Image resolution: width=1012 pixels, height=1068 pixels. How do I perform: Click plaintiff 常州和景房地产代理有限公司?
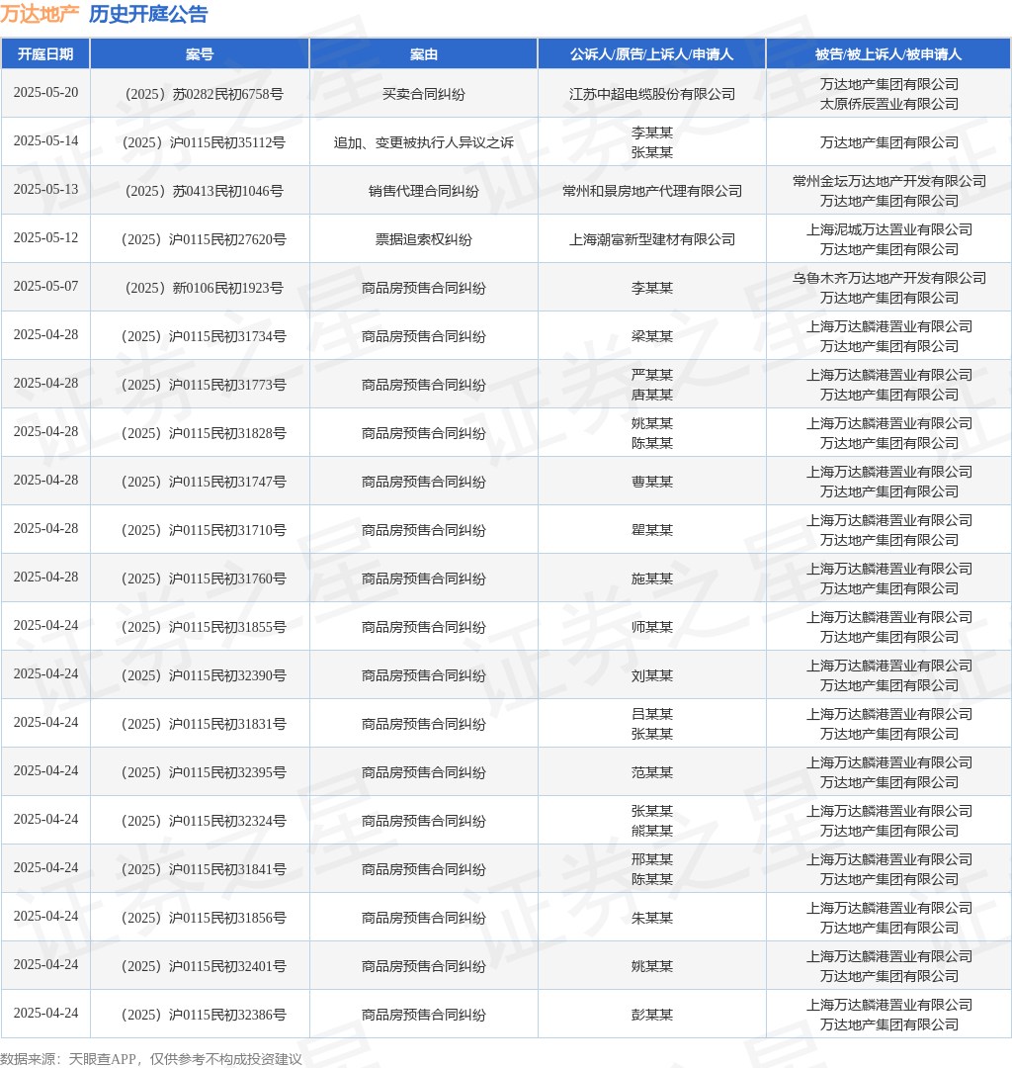pos(652,192)
